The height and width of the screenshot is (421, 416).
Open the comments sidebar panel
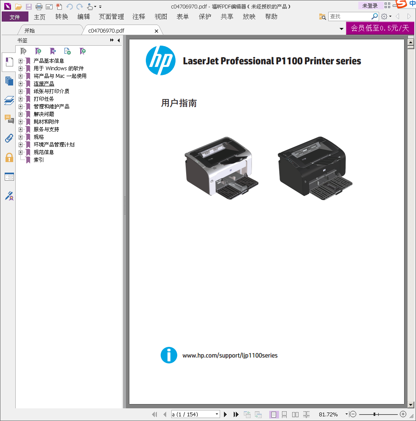click(9, 119)
